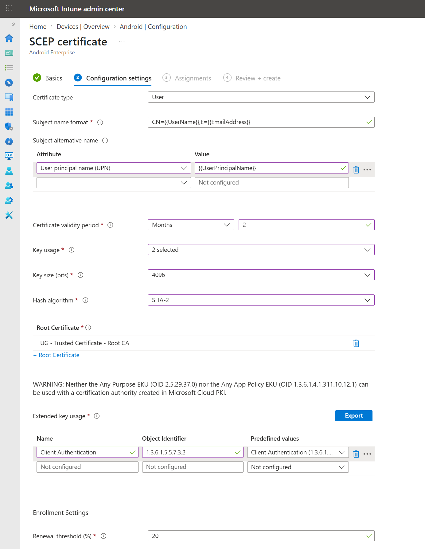Open Tenant administration sidebar icon
This screenshot has width=425, height=549.
[9, 200]
